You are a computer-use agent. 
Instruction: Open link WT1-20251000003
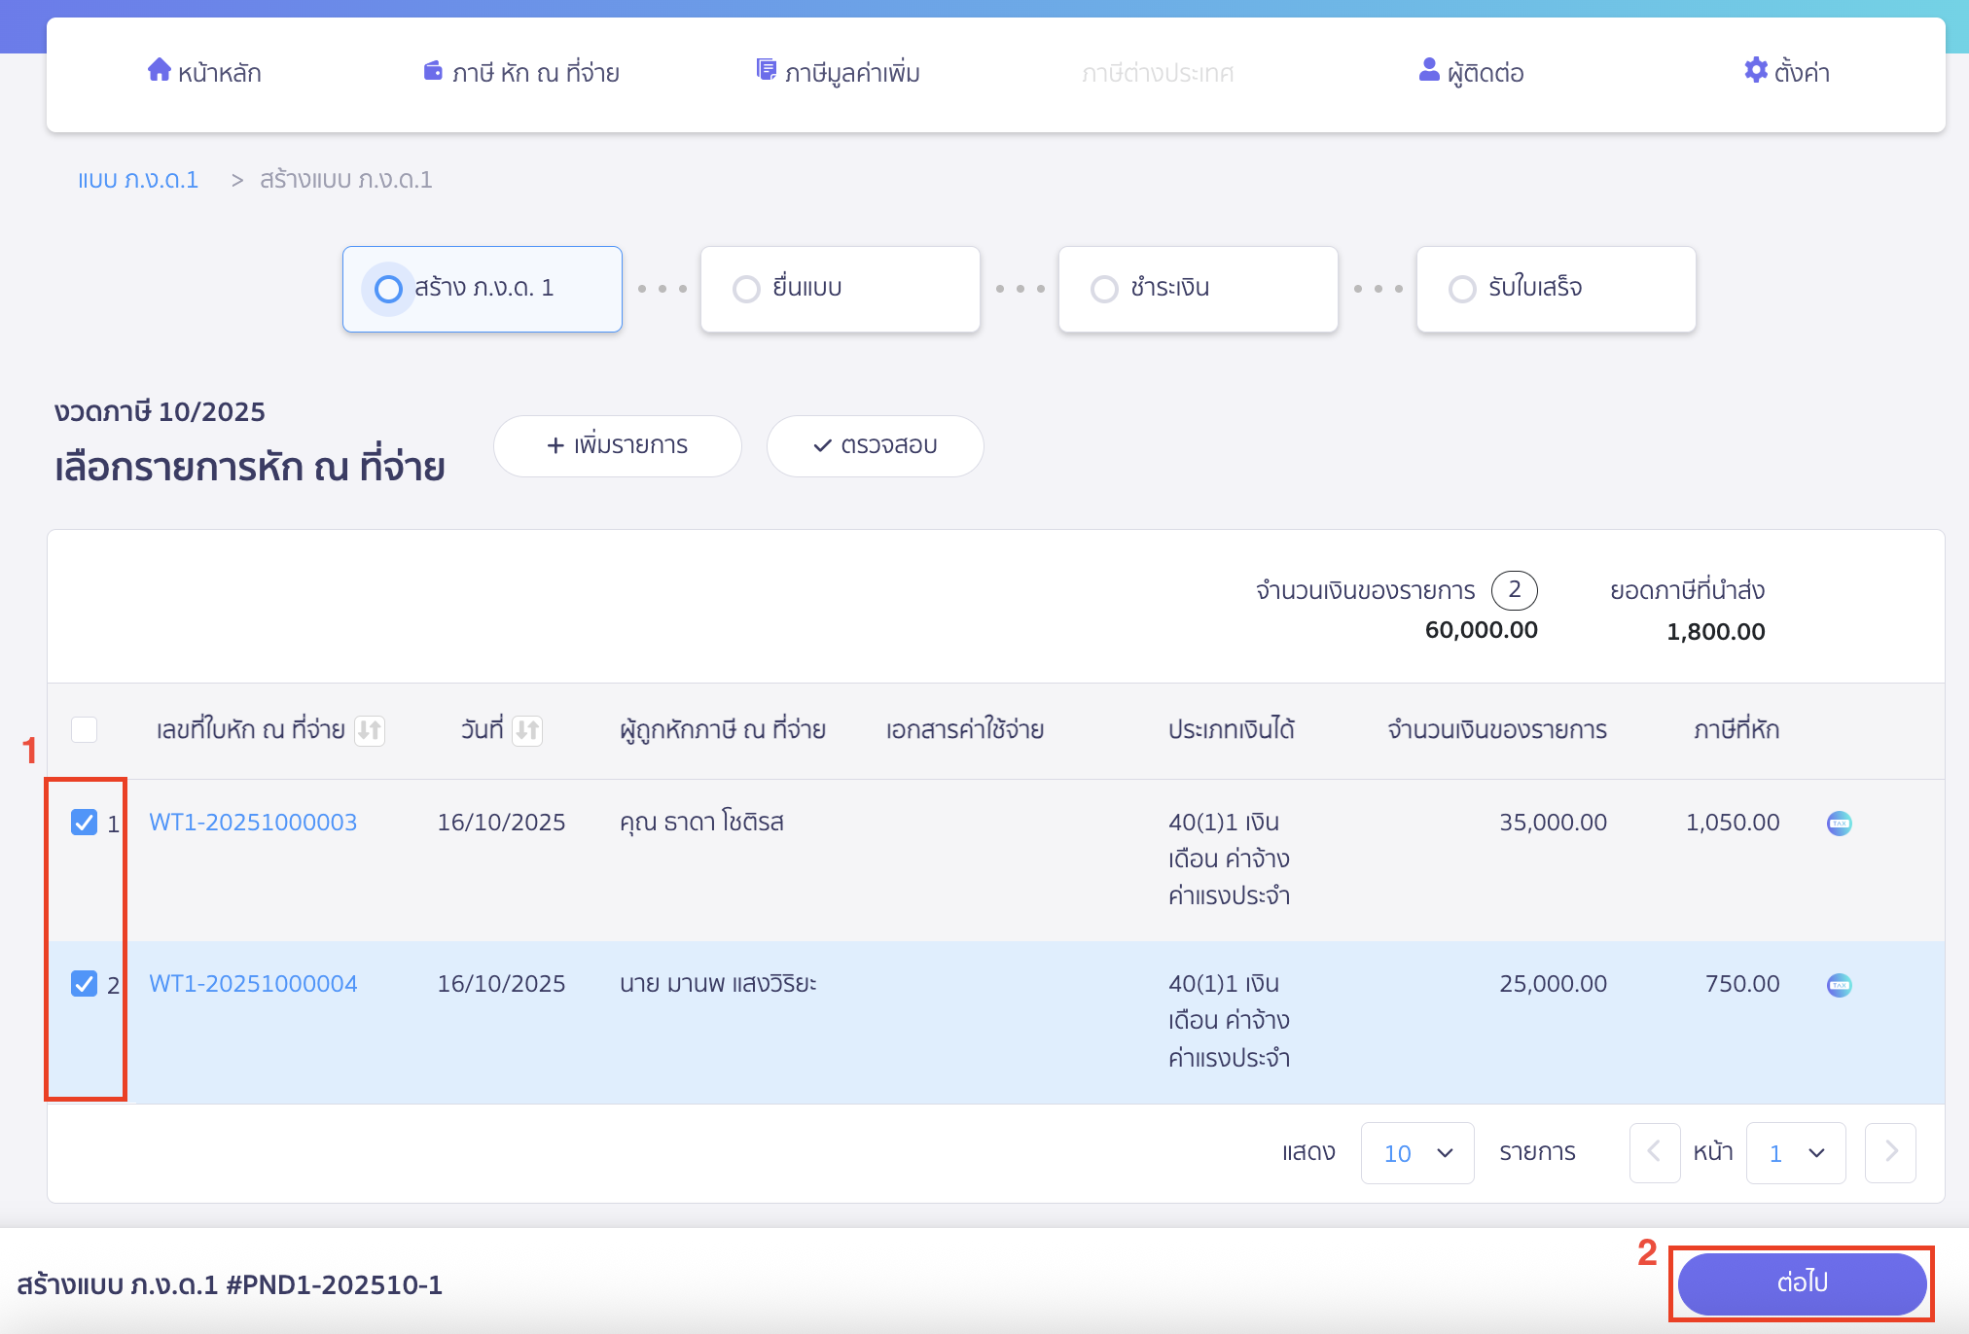[x=253, y=823]
